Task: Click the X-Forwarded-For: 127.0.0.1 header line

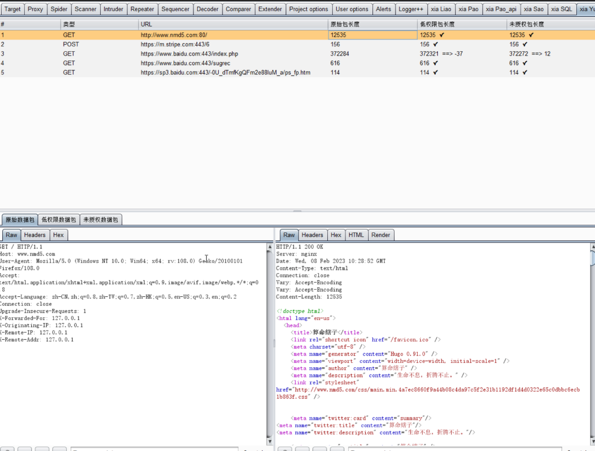Action: click(x=40, y=318)
